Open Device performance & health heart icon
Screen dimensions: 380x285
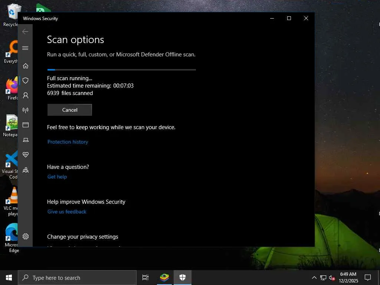tap(26, 155)
